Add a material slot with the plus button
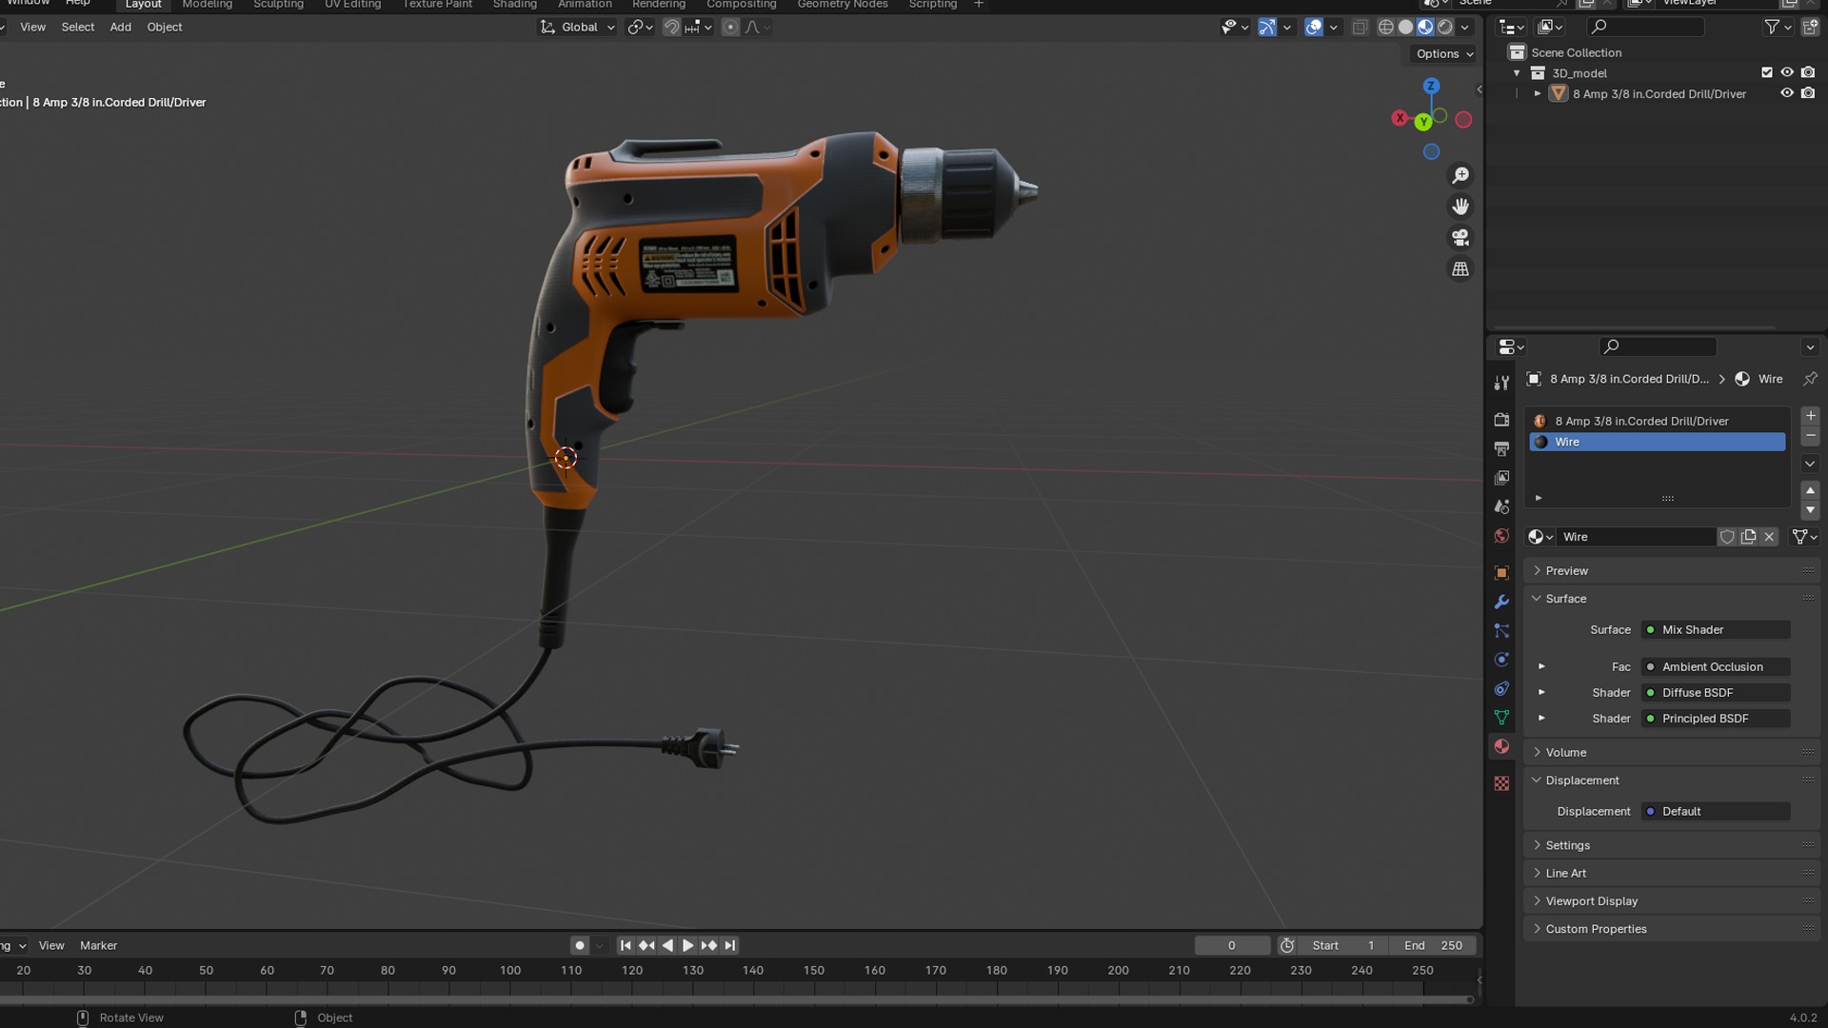 pos(1810,416)
